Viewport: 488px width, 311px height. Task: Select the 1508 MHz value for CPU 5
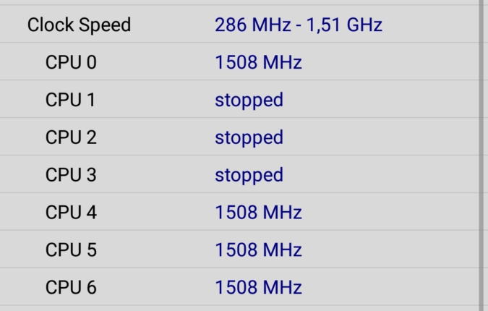click(x=258, y=250)
